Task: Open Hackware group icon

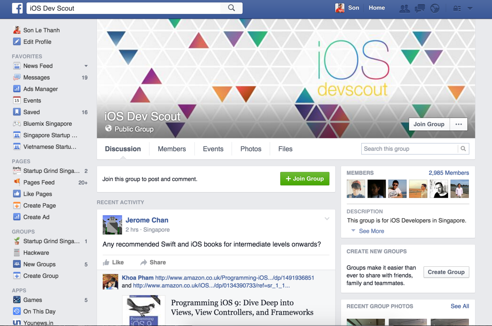Action: coord(17,252)
